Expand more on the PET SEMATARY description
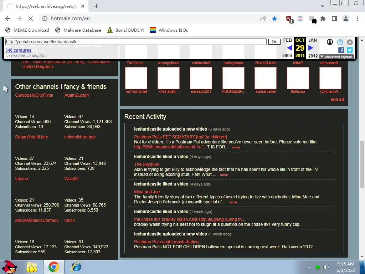Screen dimensions: 365x274 236,147
